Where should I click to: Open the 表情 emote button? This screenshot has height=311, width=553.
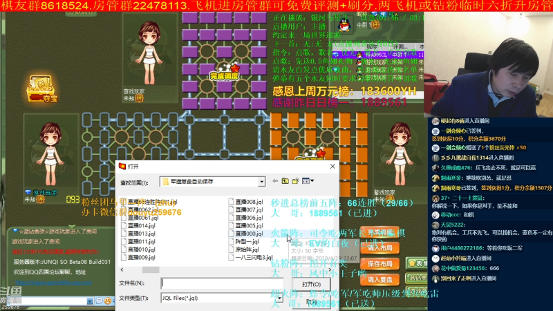[417, 263]
